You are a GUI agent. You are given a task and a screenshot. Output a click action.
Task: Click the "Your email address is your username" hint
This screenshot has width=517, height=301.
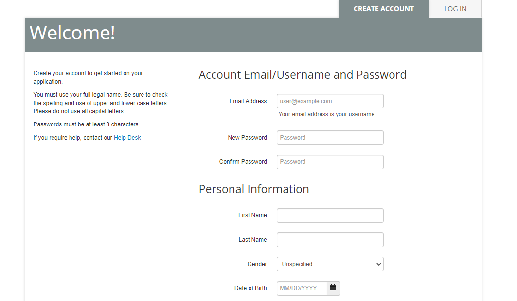click(x=326, y=114)
